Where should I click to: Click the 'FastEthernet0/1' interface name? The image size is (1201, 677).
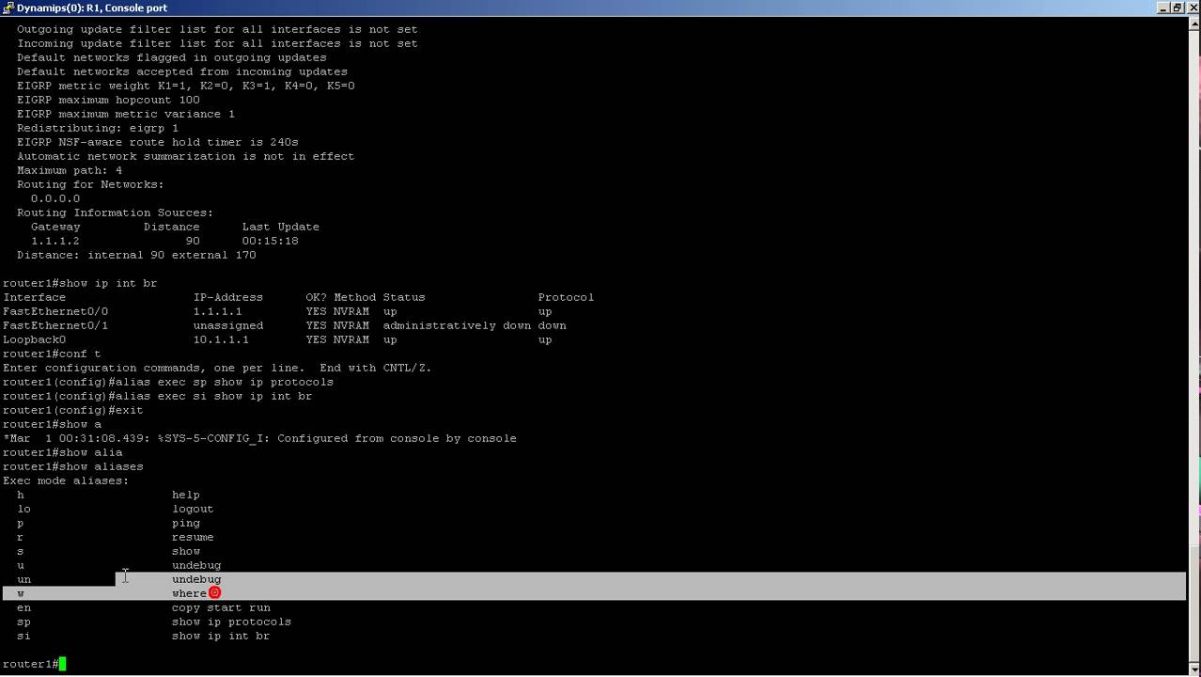pos(55,325)
